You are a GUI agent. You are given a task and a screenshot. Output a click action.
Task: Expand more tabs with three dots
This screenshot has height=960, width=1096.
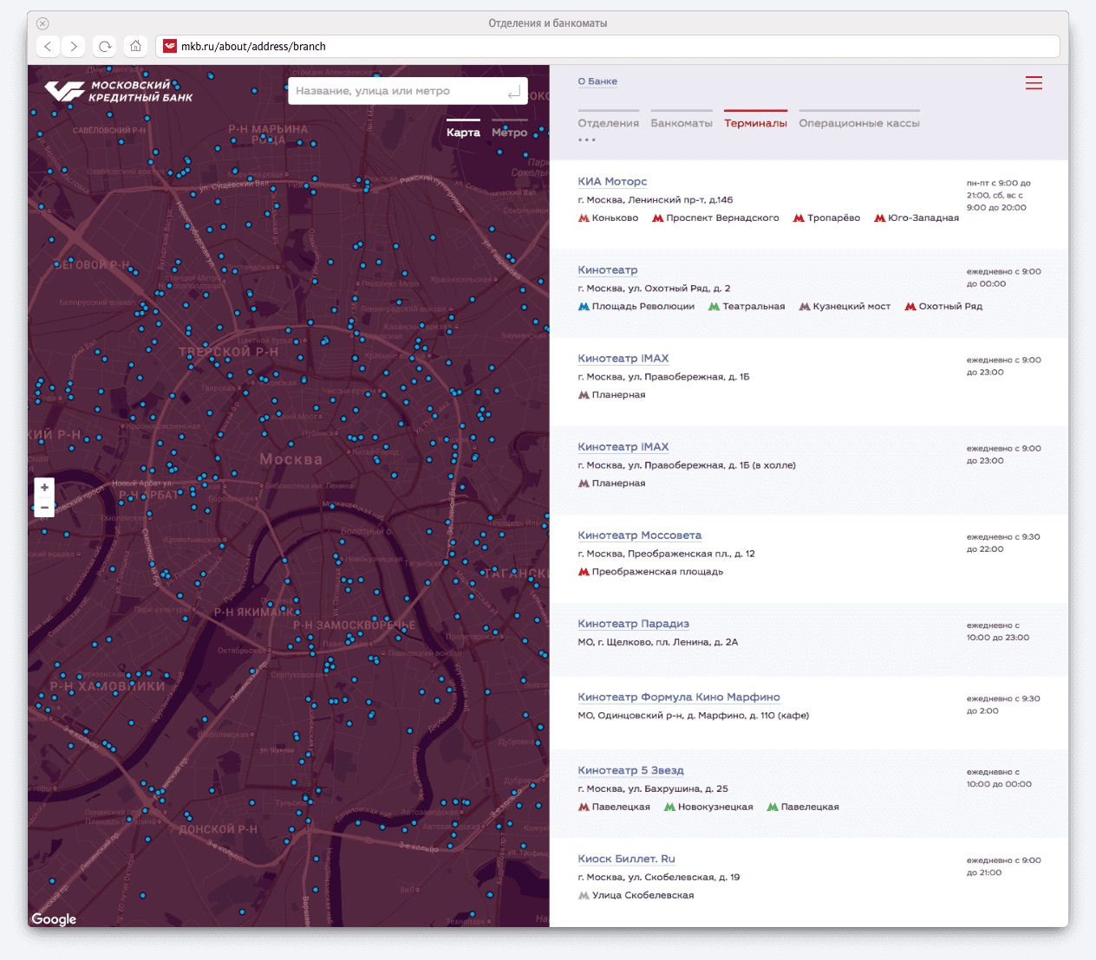(587, 139)
